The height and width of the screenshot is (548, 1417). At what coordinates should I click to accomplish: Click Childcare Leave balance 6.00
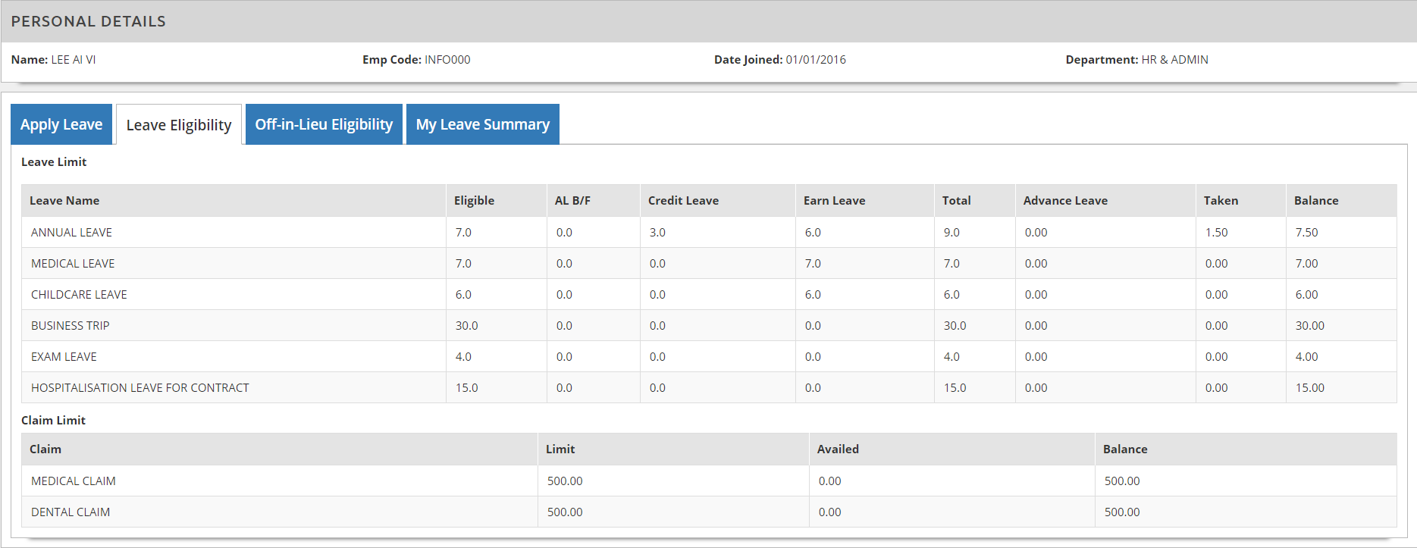(x=1307, y=295)
